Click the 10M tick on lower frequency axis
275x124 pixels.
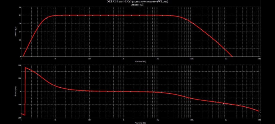259,120
